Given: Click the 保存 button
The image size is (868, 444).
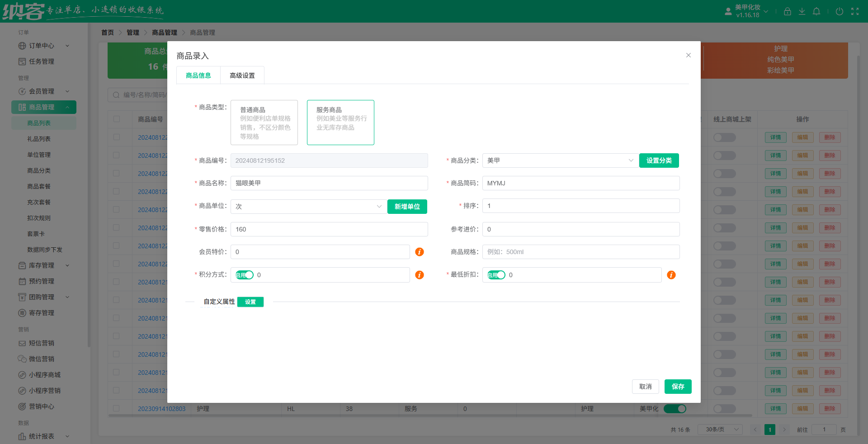Looking at the screenshot, I should 678,387.
